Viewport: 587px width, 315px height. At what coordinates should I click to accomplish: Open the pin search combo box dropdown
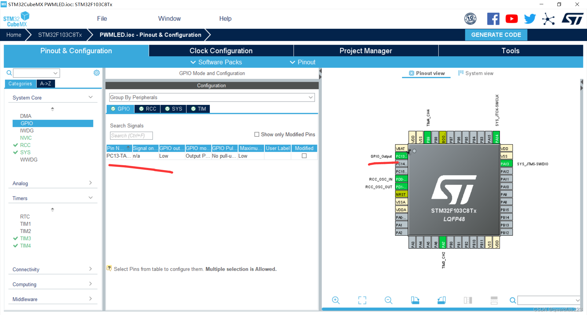[x=578, y=300]
